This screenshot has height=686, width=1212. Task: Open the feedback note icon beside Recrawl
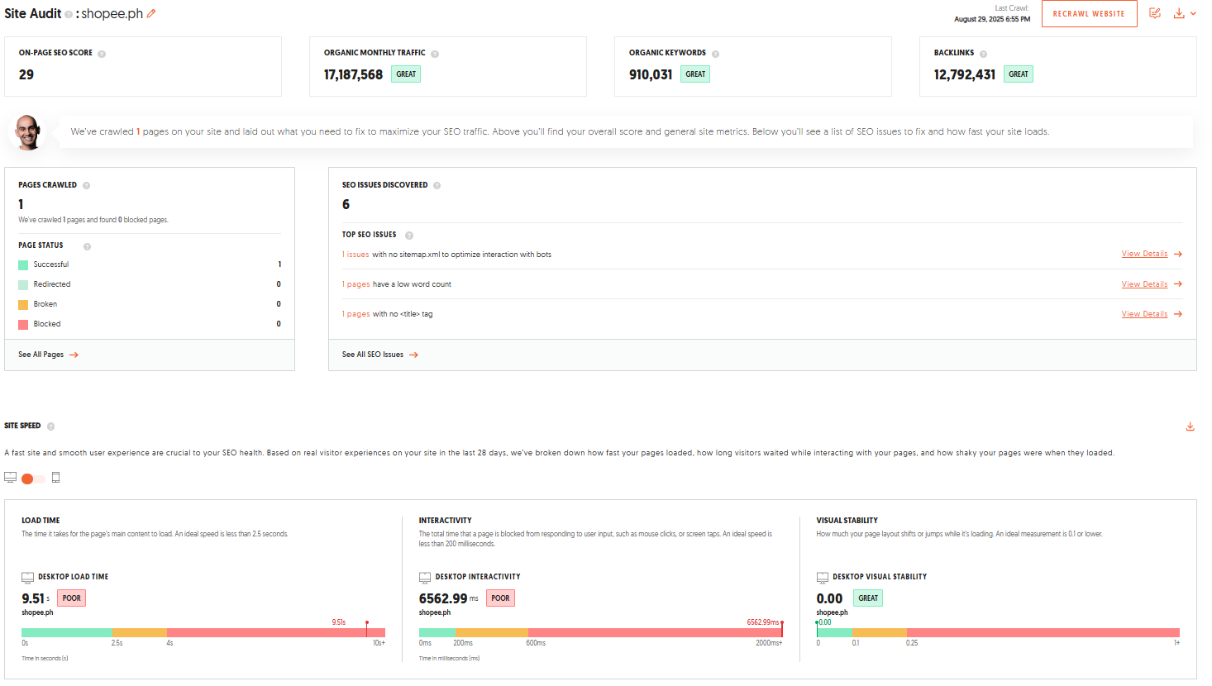click(x=1155, y=13)
